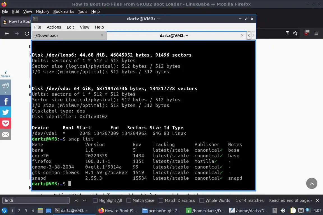Open the clipboard manager tray icon
Image resolution: width=323 pixels, height=215 pixels.
(293, 211)
